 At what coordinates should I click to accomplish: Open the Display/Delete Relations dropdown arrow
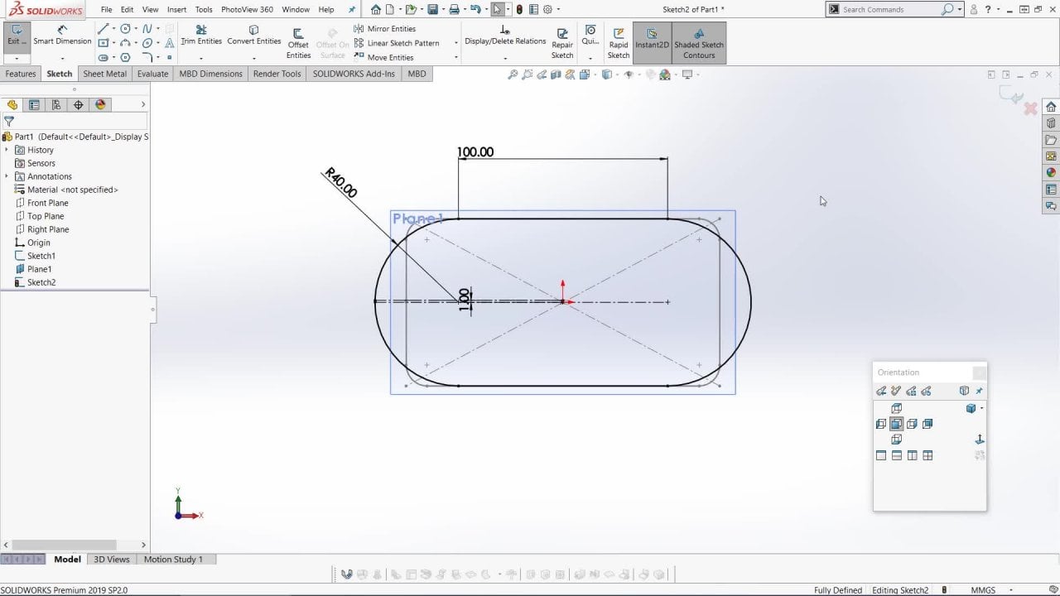click(x=505, y=58)
